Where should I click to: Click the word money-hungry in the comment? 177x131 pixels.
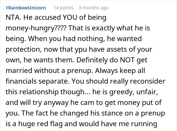click(x=30, y=28)
